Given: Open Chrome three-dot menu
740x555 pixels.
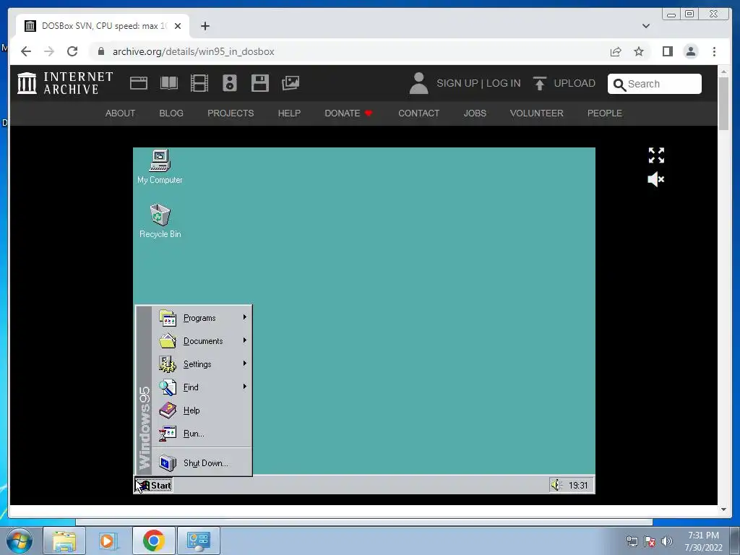Looking at the screenshot, I should point(714,51).
